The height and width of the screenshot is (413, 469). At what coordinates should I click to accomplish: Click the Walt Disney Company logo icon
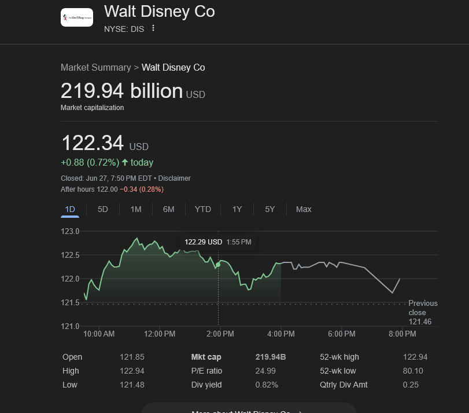[x=77, y=17]
